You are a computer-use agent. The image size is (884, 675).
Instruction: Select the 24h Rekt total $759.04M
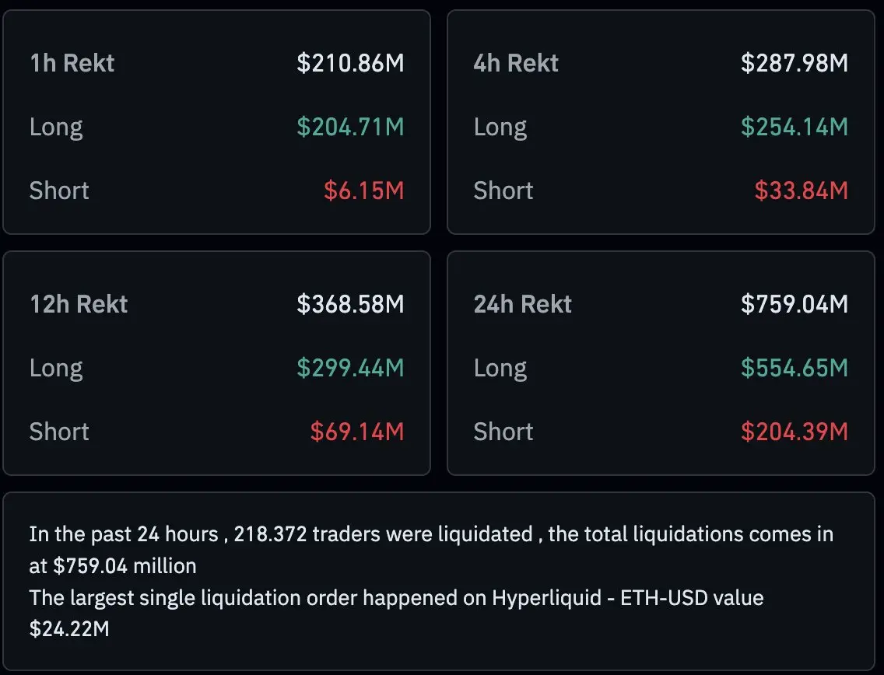(x=794, y=304)
